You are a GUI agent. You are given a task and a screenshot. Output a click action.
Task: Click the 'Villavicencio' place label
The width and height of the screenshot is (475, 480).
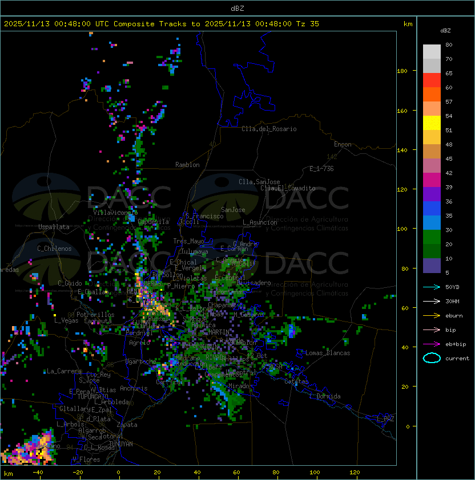click(115, 213)
